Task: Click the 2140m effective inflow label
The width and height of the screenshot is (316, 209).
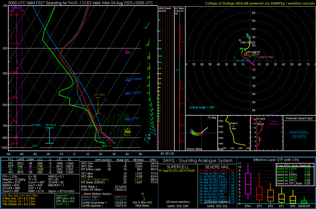Action: [x=36, y=125]
